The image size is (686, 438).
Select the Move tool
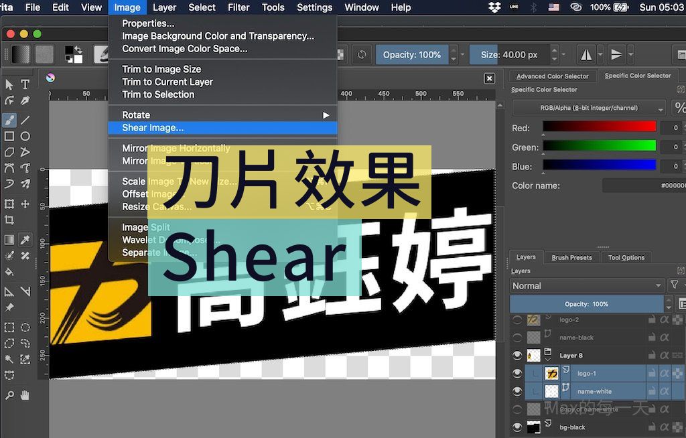coord(25,204)
